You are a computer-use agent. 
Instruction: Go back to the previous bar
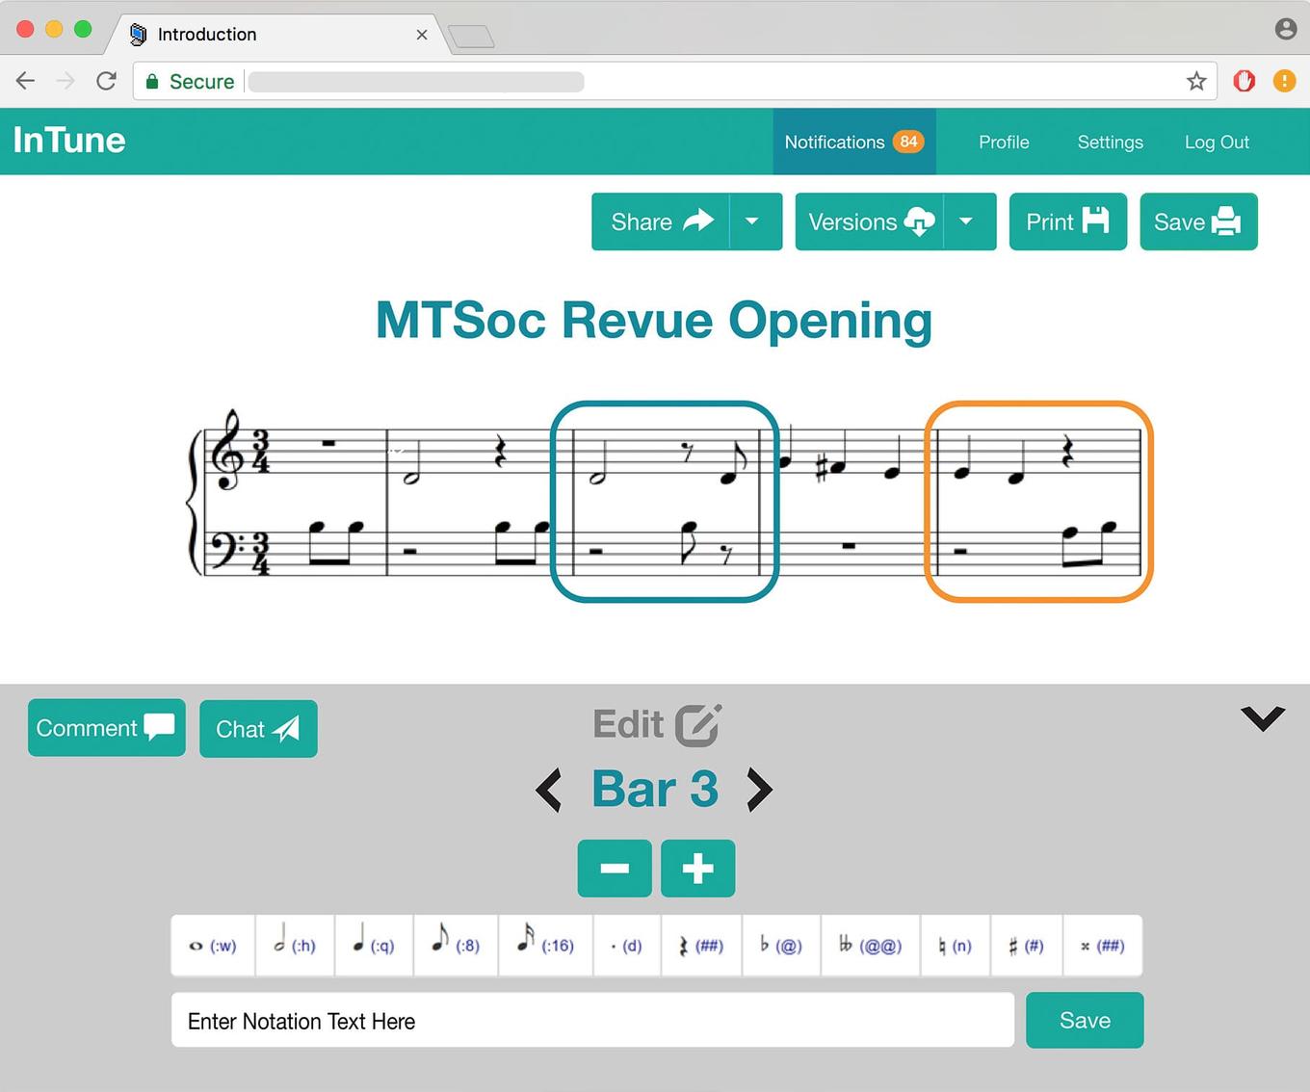549,790
